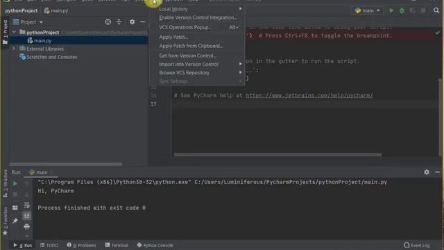Restore layout icon in Run panel
Screen dimensions: 444x250
coord(15,208)
